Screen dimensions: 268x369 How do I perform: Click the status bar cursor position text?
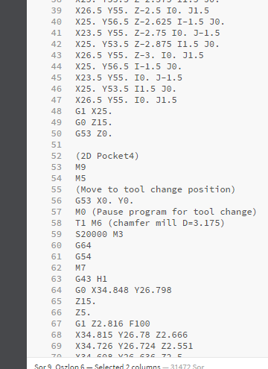coord(60,367)
